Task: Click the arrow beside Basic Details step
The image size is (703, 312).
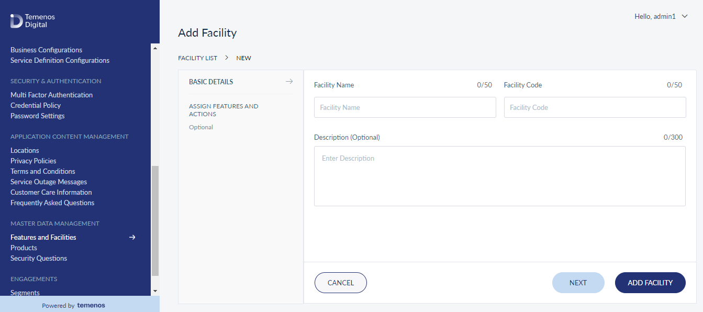Action: pos(289,82)
